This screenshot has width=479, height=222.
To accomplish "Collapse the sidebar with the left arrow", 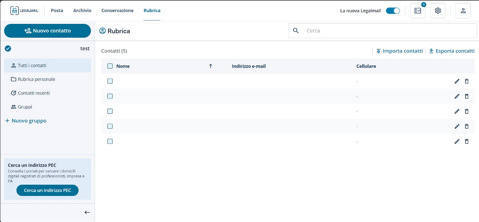I will tap(87, 212).
